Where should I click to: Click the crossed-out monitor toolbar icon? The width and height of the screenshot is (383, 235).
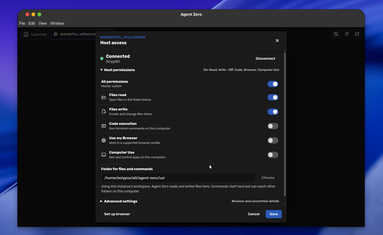point(336,34)
